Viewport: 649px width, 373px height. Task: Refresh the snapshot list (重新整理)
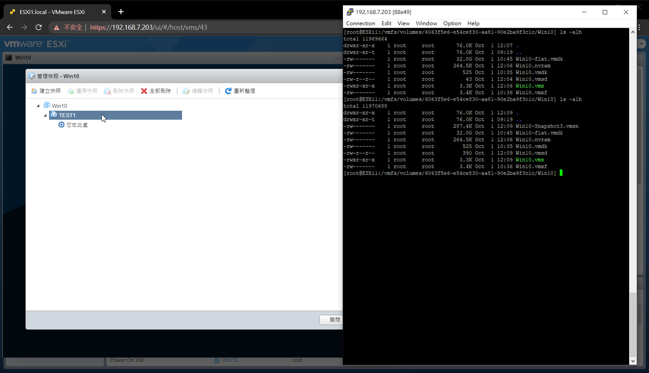point(240,91)
